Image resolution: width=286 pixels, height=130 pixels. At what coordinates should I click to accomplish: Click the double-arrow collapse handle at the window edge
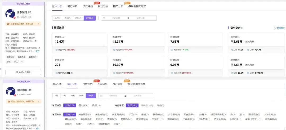click(1, 69)
